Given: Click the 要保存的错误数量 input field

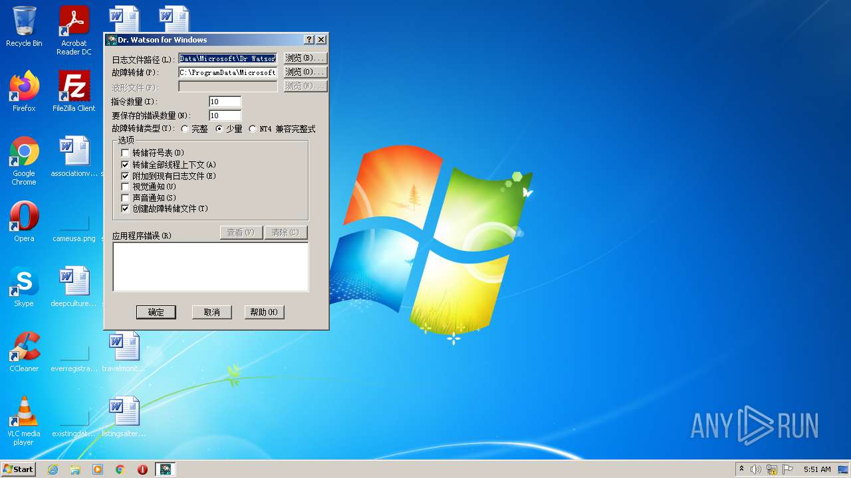Looking at the screenshot, I should pos(225,116).
